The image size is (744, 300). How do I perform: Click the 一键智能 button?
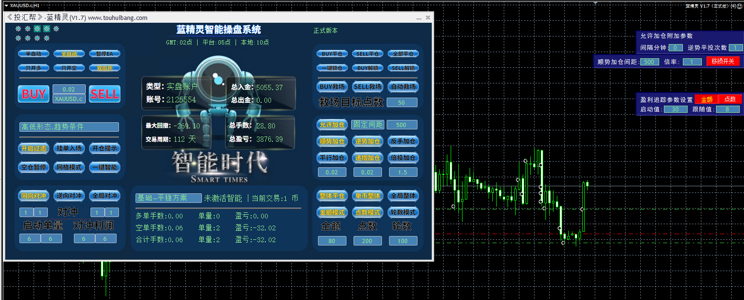pyautogui.click(x=105, y=167)
